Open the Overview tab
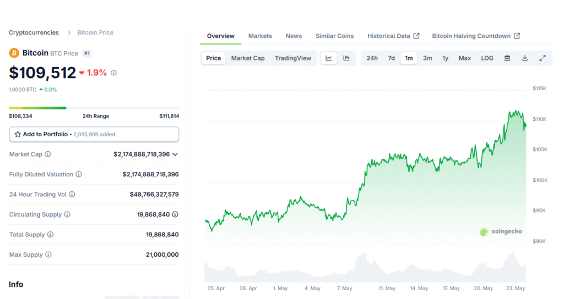The width and height of the screenshot is (564, 299). point(220,36)
